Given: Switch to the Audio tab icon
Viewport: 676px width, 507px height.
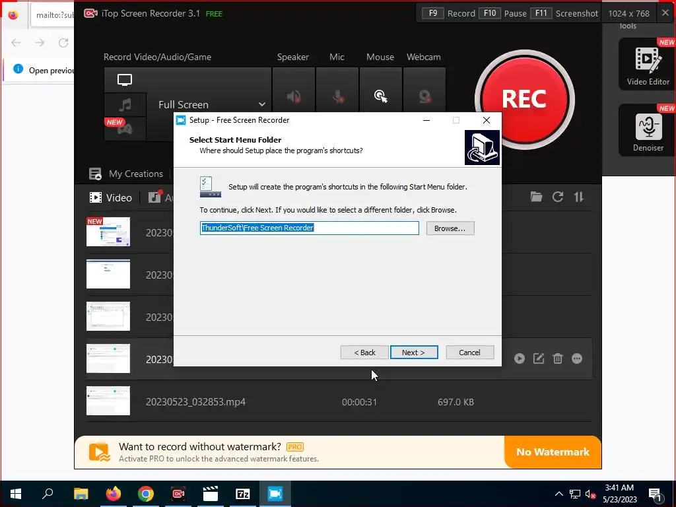Looking at the screenshot, I should click(x=154, y=197).
